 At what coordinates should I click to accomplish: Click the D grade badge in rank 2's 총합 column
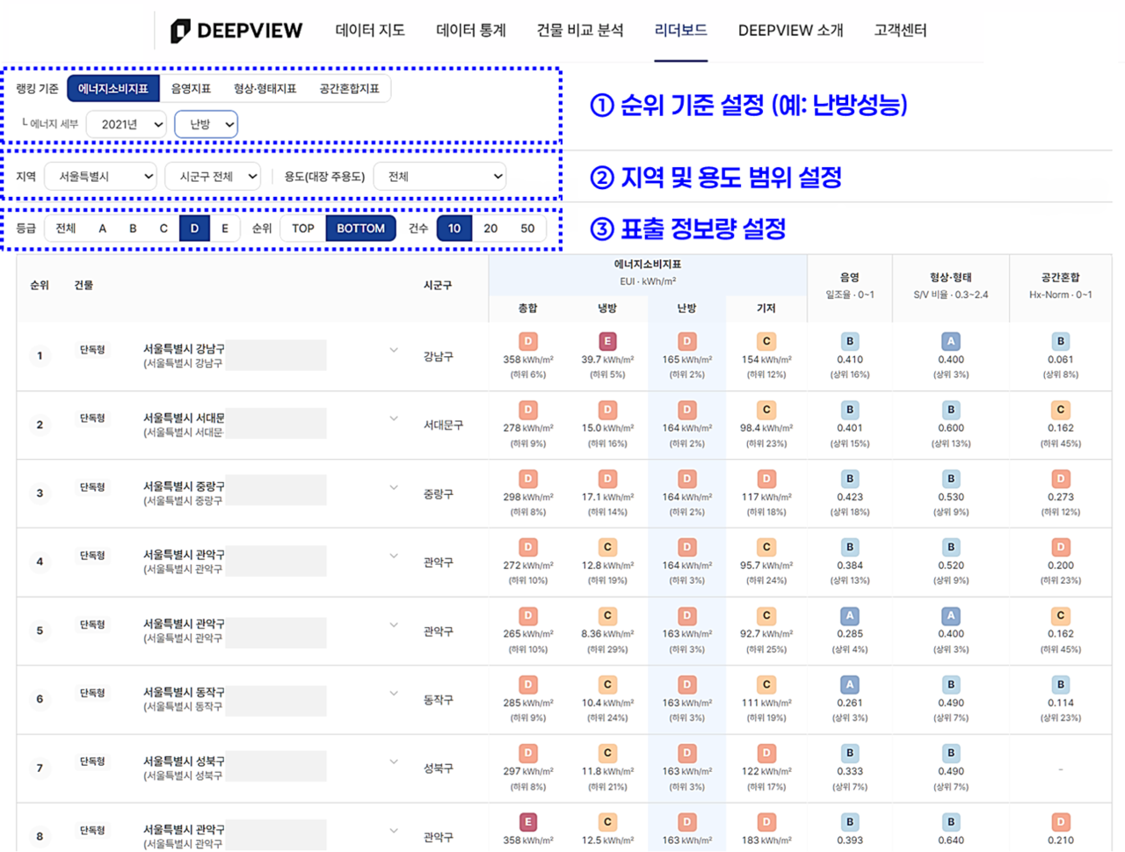(x=528, y=410)
